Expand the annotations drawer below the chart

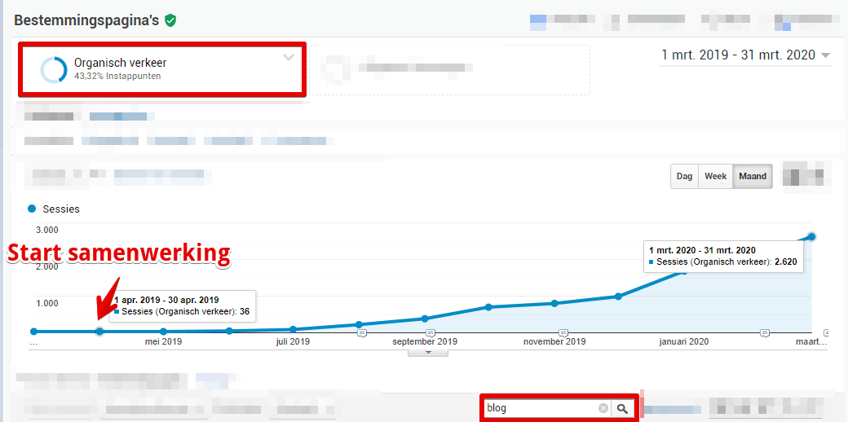coord(427,353)
